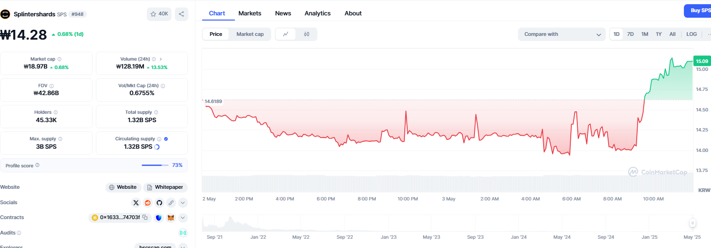Open the News tab

point(283,13)
